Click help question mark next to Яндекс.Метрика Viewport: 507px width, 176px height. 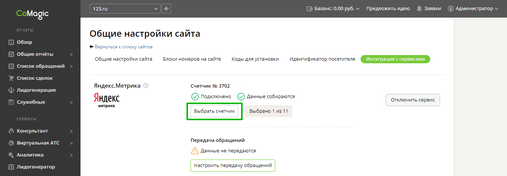146,86
